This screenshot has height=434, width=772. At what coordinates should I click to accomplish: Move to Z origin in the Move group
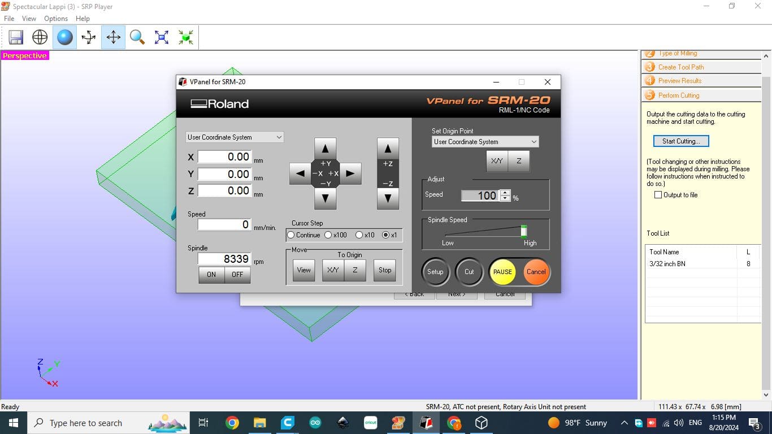pyautogui.click(x=355, y=270)
